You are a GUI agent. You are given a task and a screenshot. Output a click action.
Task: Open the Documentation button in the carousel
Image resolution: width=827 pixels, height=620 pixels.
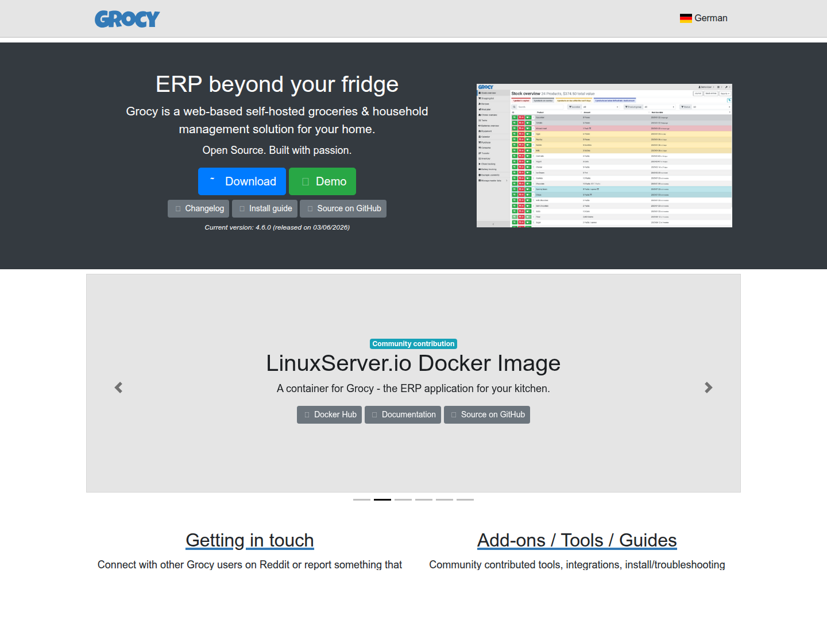[403, 414]
